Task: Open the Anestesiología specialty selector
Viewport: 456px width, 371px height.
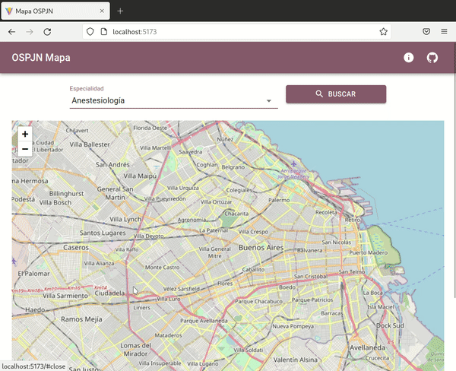Action: [x=173, y=100]
